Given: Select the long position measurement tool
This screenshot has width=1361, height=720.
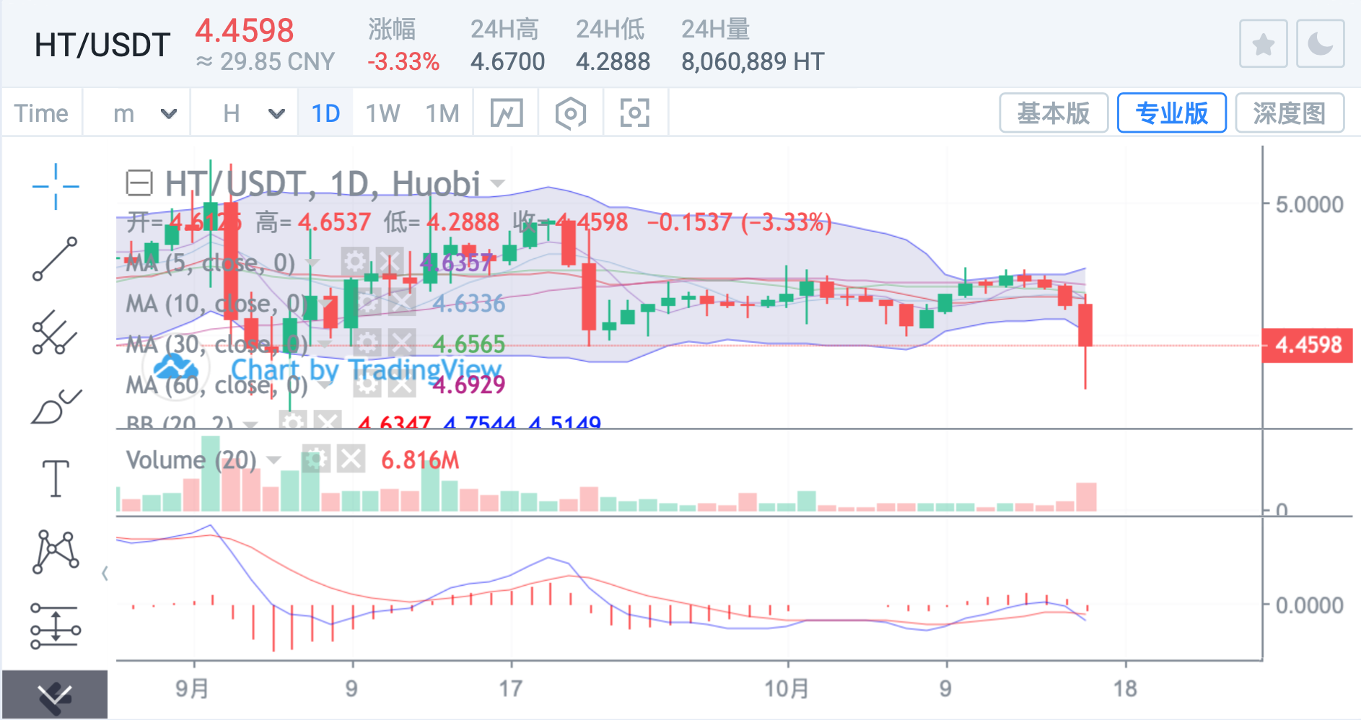Looking at the screenshot, I should (x=56, y=625).
